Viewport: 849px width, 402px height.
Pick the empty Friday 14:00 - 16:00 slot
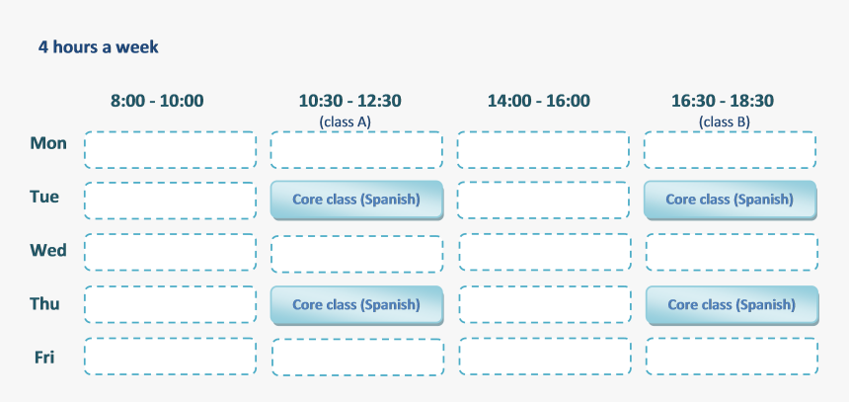pyautogui.click(x=544, y=357)
